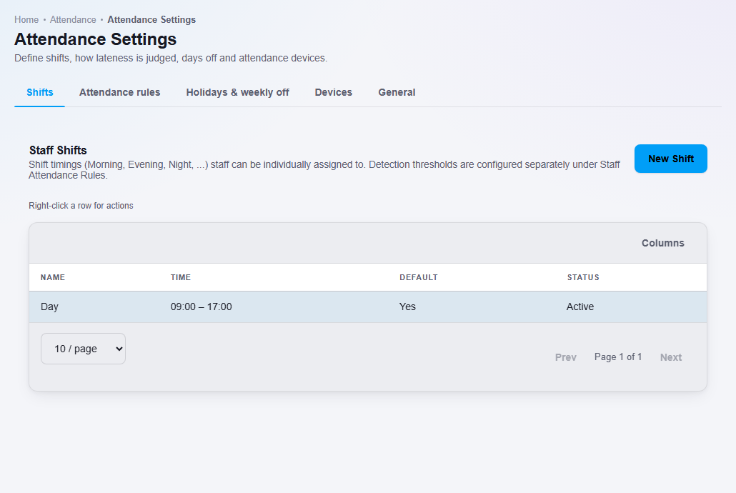Click the Next pagination button
Image resolution: width=736 pixels, height=493 pixels.
pos(671,357)
